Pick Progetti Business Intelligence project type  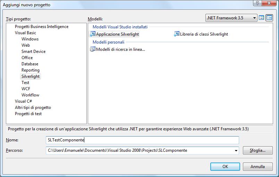pos(42,27)
